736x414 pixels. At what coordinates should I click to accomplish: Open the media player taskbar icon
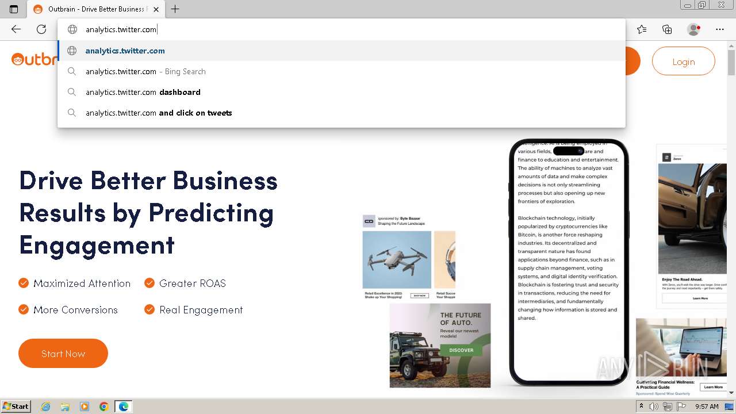click(x=85, y=407)
